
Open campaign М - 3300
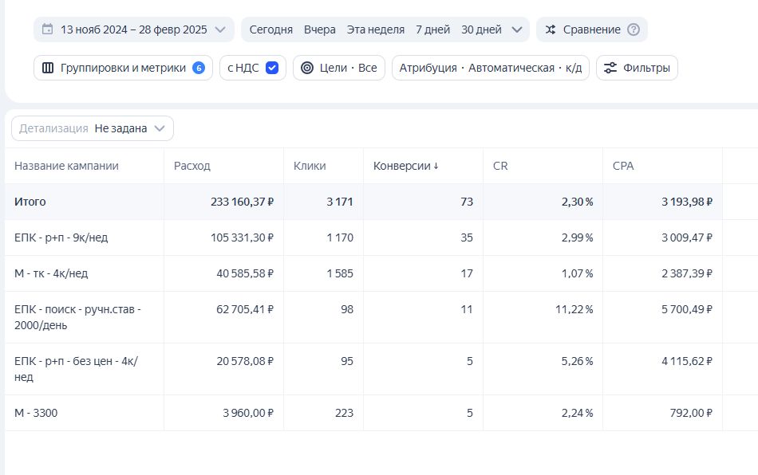[36, 413]
